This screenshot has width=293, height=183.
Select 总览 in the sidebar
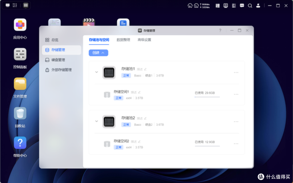click(62, 40)
